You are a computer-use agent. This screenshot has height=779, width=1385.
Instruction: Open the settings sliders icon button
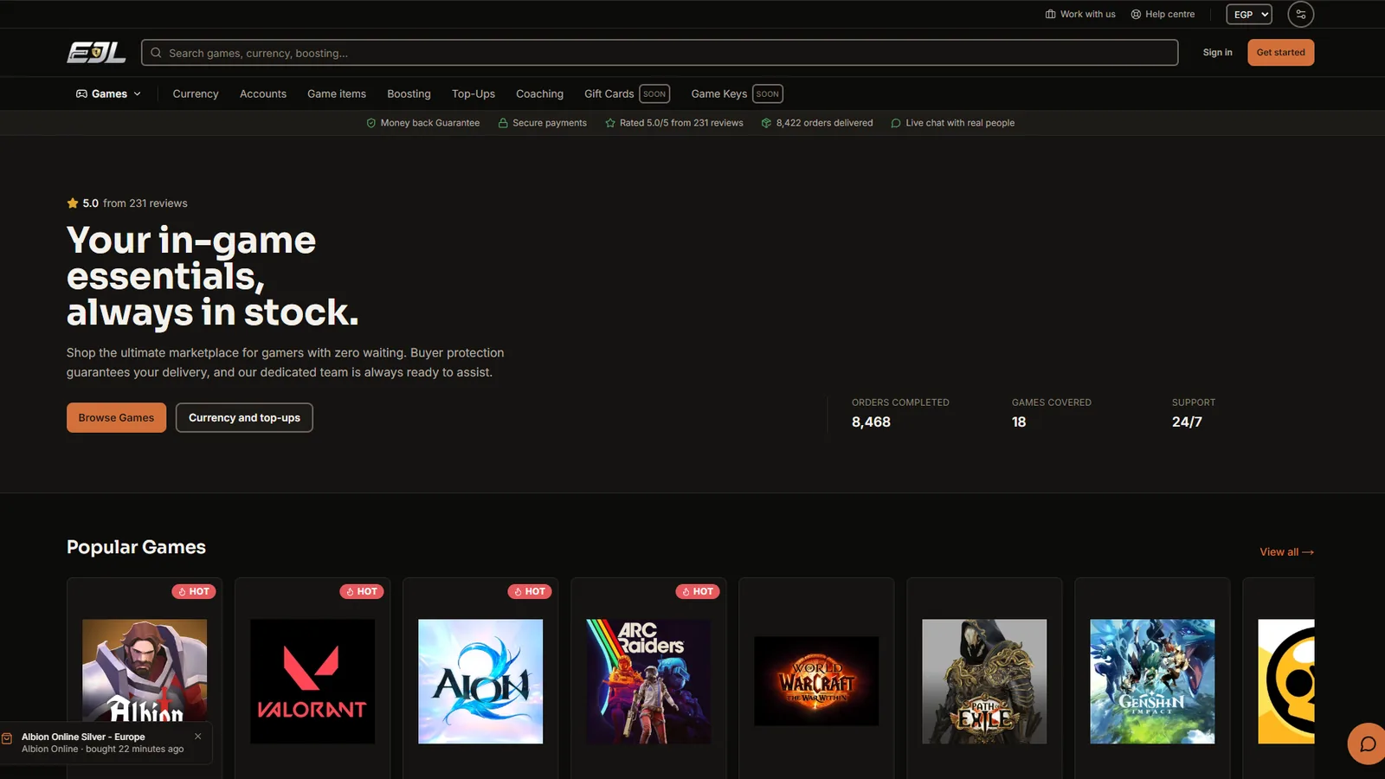(1300, 14)
